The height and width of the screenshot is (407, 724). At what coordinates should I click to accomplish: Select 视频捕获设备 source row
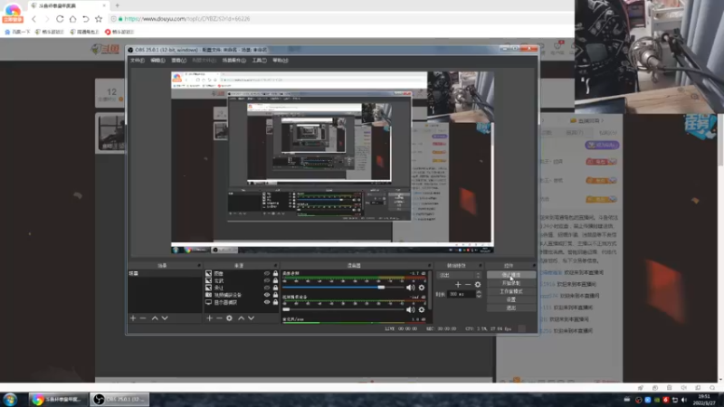click(242, 295)
